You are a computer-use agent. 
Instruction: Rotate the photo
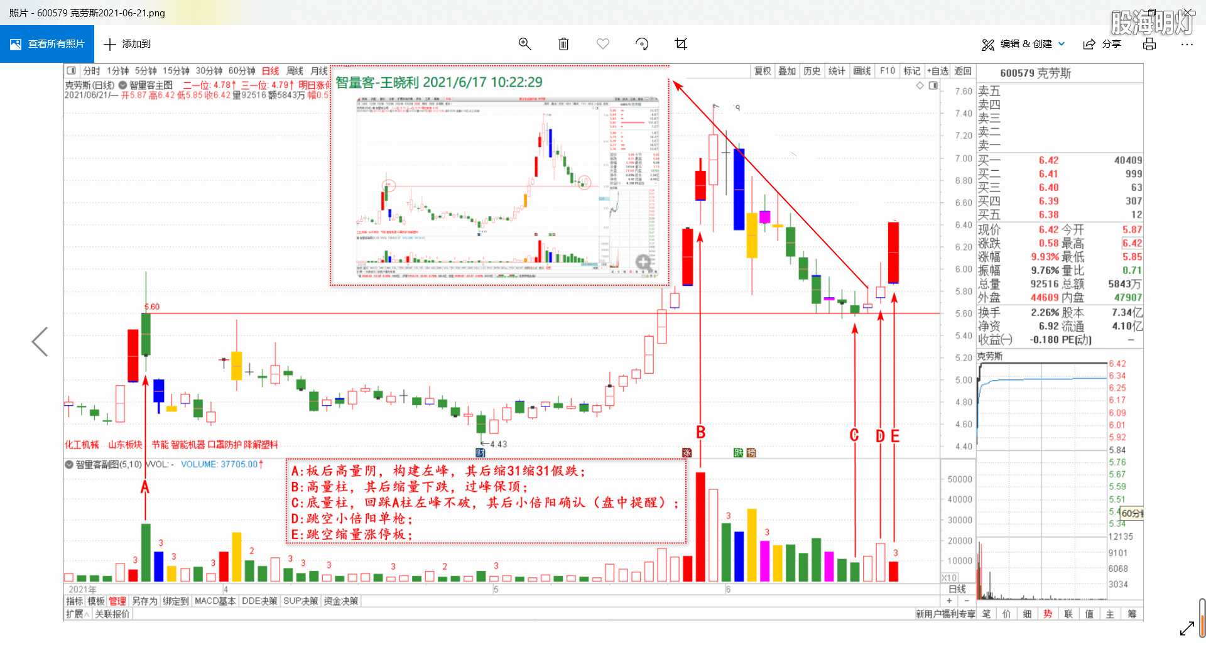tap(642, 44)
